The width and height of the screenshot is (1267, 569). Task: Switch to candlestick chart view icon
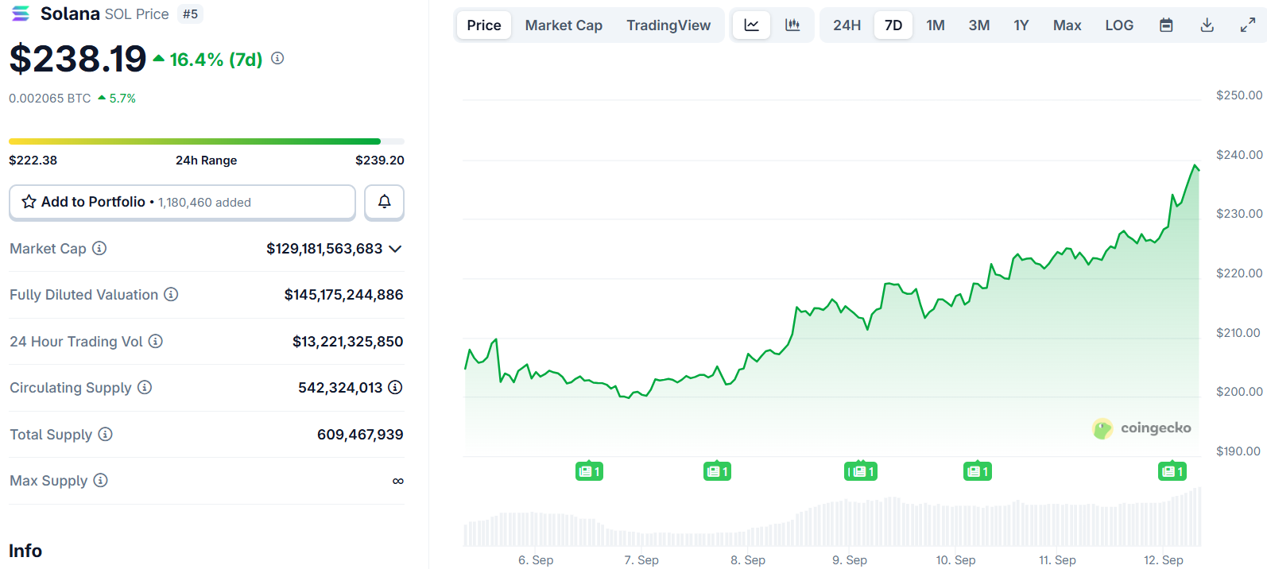[792, 25]
